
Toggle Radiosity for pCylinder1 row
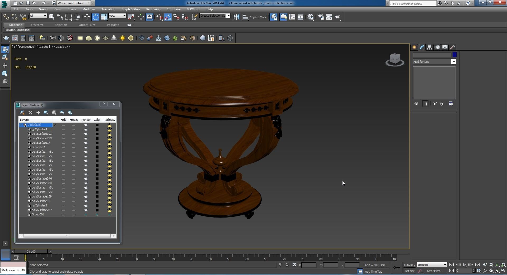point(109,147)
